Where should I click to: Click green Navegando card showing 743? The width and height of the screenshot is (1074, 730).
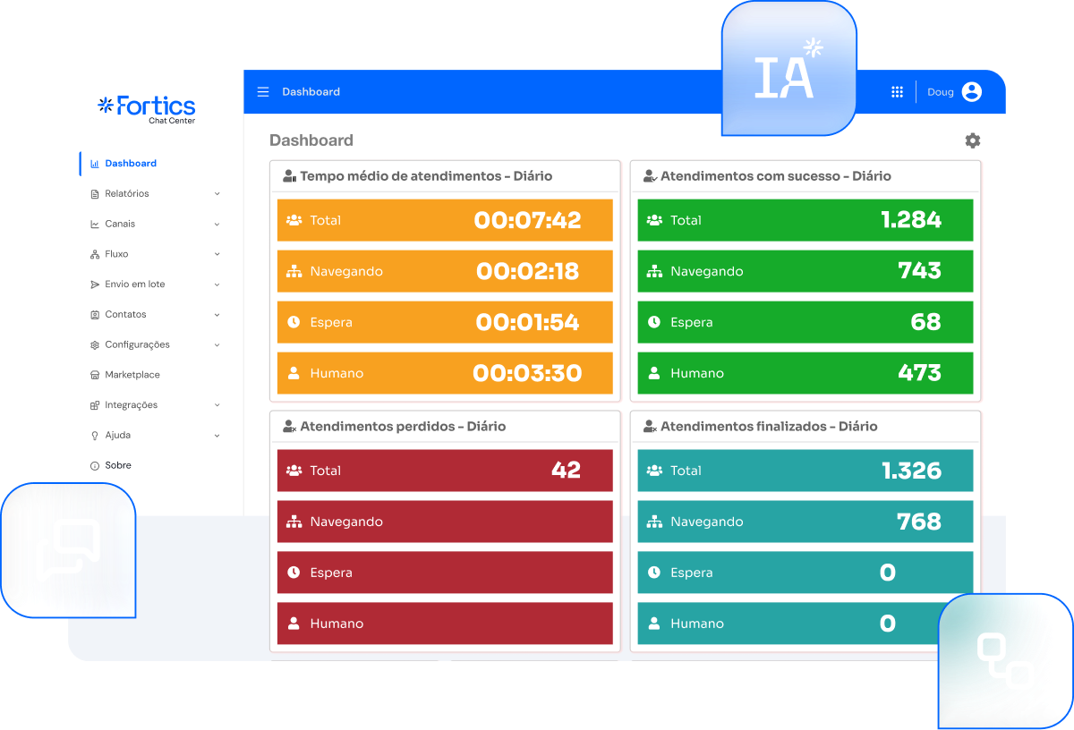coord(805,271)
